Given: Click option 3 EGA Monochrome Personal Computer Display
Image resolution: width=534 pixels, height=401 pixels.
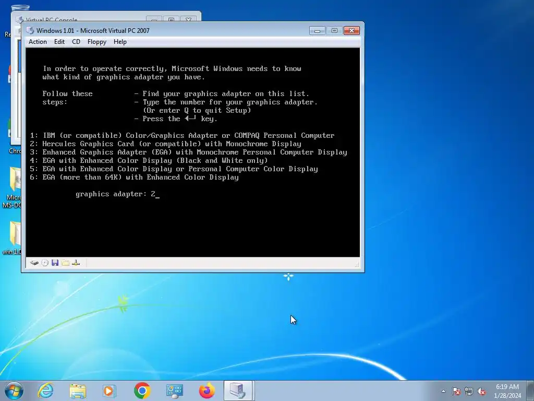Looking at the screenshot, I should click(x=188, y=152).
